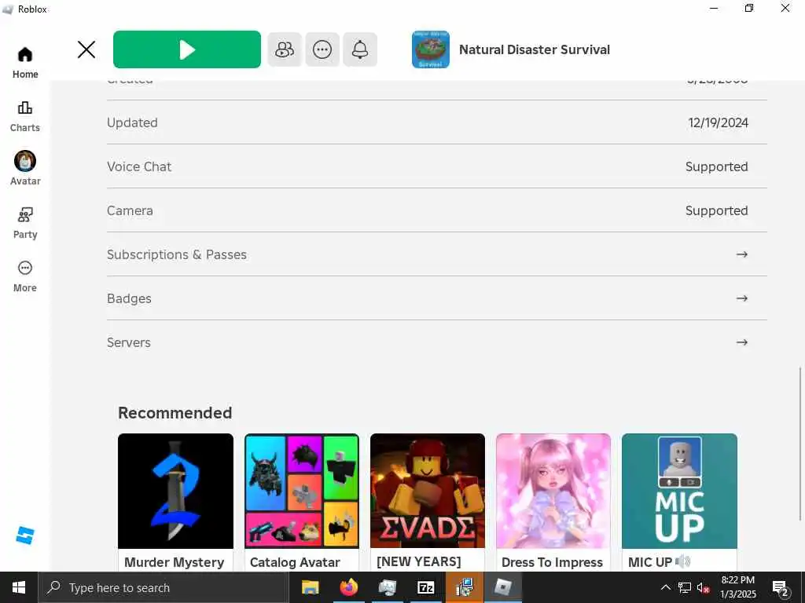Click the Updated date 12/19/2024
This screenshot has width=805, height=603.
click(x=718, y=123)
